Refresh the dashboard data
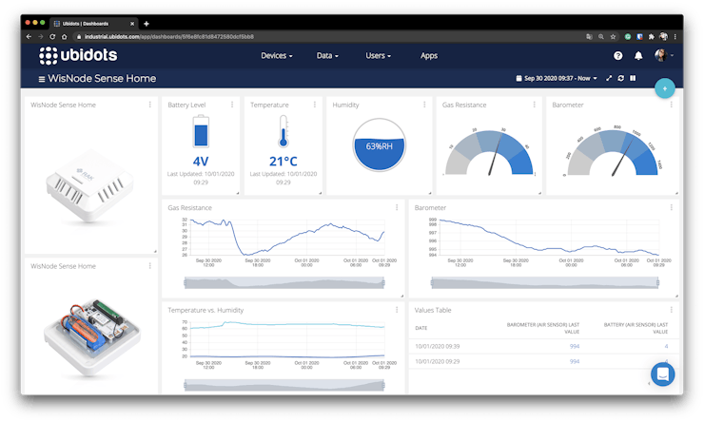The image size is (704, 422). (x=620, y=78)
